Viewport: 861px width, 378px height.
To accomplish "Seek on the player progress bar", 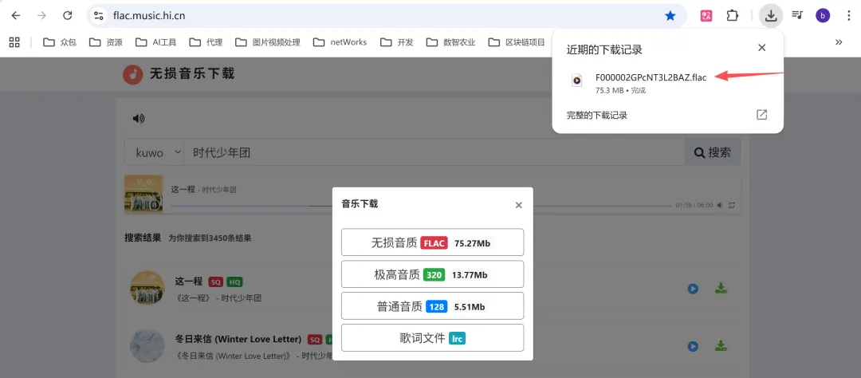I will (421, 206).
